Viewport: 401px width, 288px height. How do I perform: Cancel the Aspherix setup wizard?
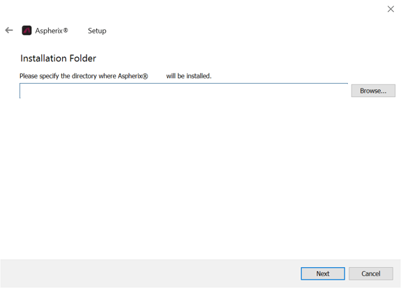coord(371,273)
